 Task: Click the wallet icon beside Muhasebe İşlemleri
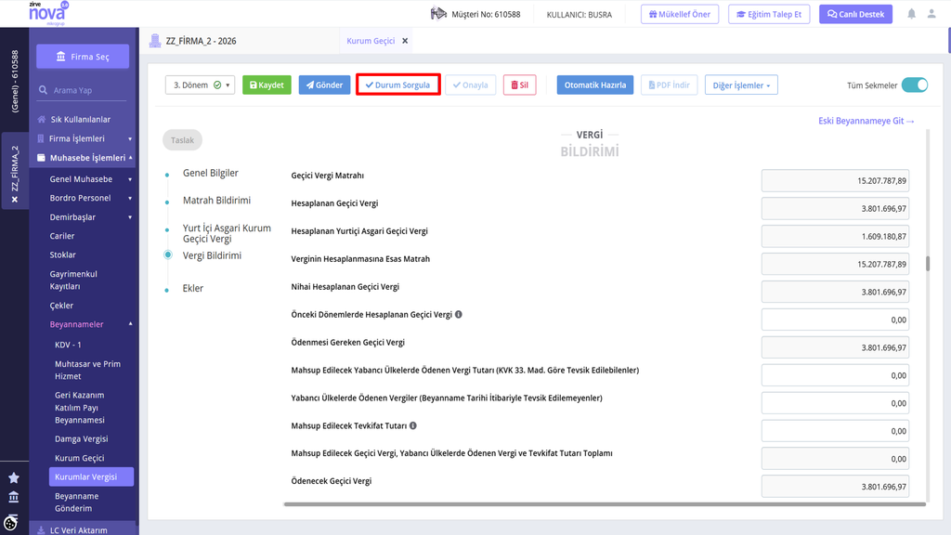41,158
